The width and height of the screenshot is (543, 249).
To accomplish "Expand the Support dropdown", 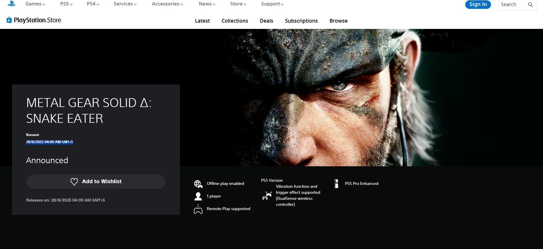I will click(x=272, y=4).
